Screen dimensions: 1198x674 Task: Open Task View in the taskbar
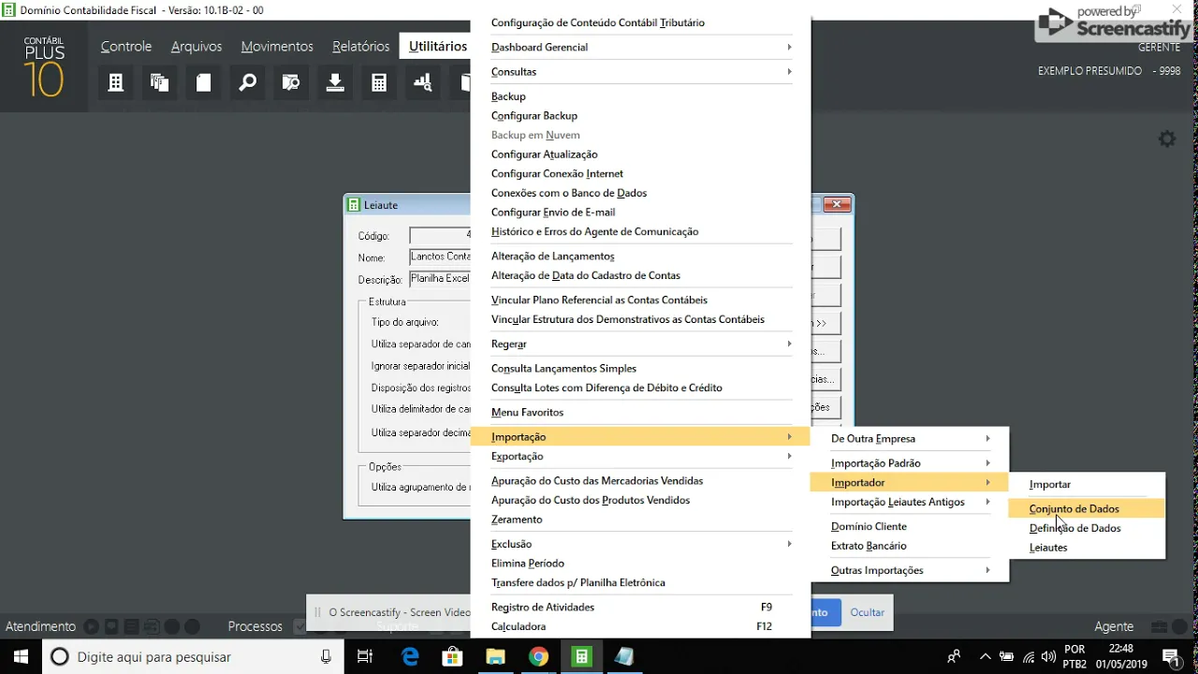[x=366, y=656]
